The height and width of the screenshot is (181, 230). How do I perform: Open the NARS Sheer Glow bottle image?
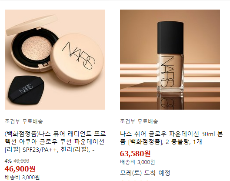[x=170, y=60]
